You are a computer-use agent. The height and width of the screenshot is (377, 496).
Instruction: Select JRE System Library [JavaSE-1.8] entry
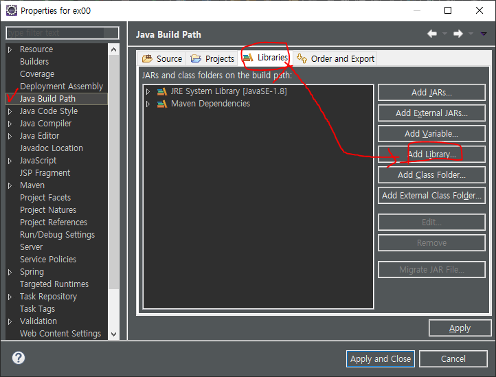pyautogui.click(x=229, y=91)
